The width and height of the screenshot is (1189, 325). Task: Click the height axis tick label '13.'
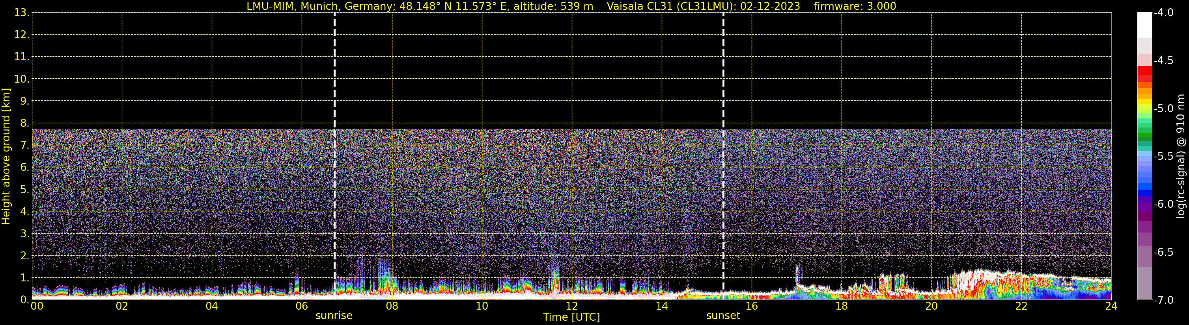click(x=22, y=13)
